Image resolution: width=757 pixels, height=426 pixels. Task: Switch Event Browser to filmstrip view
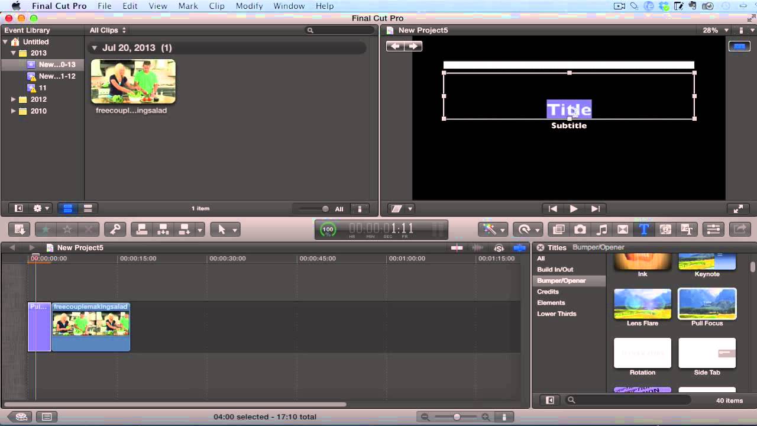[x=67, y=208]
